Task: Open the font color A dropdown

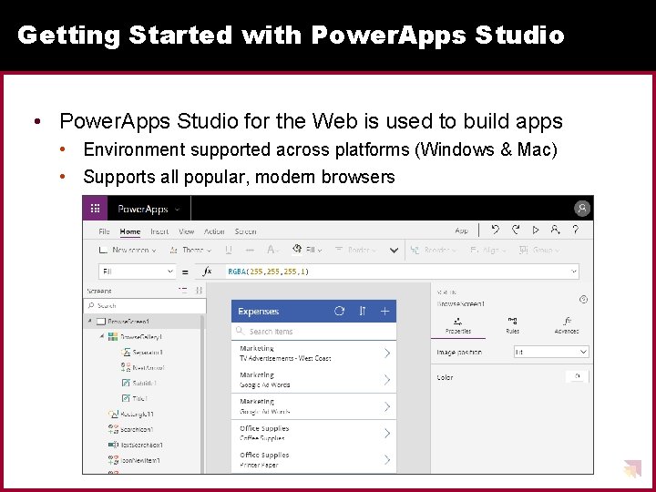Action: coord(273,250)
